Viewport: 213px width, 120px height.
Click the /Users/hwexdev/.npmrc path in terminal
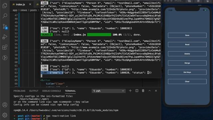point(34,99)
